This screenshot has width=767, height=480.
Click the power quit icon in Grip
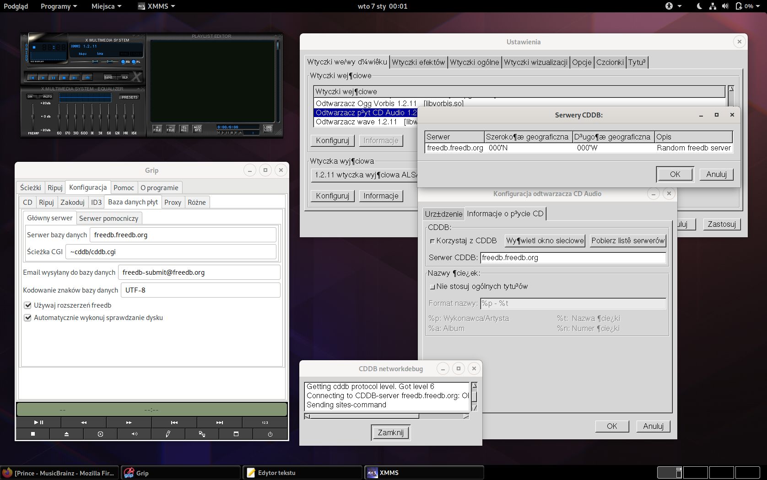(x=270, y=434)
